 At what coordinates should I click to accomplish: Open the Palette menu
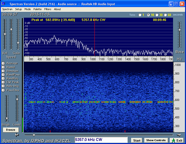pos(38,9)
